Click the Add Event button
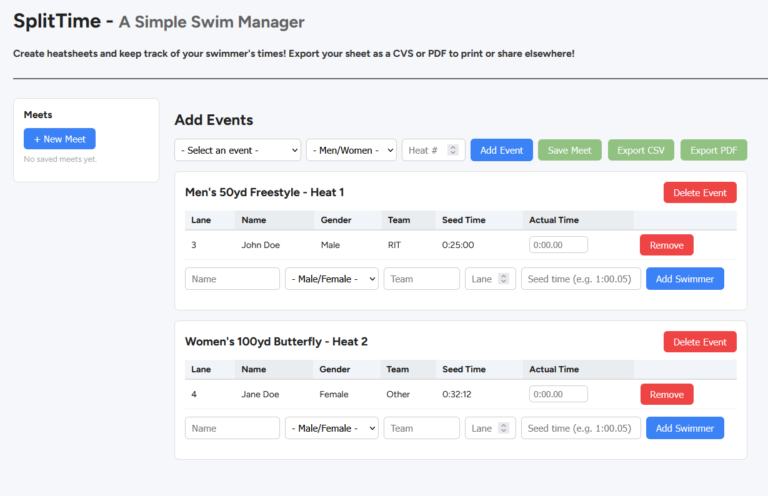This screenshot has height=496, width=768. (502, 150)
